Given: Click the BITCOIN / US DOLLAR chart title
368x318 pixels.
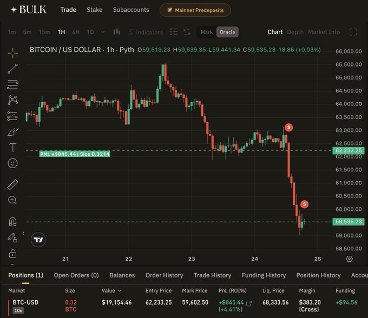Looking at the screenshot, I should [x=65, y=50].
